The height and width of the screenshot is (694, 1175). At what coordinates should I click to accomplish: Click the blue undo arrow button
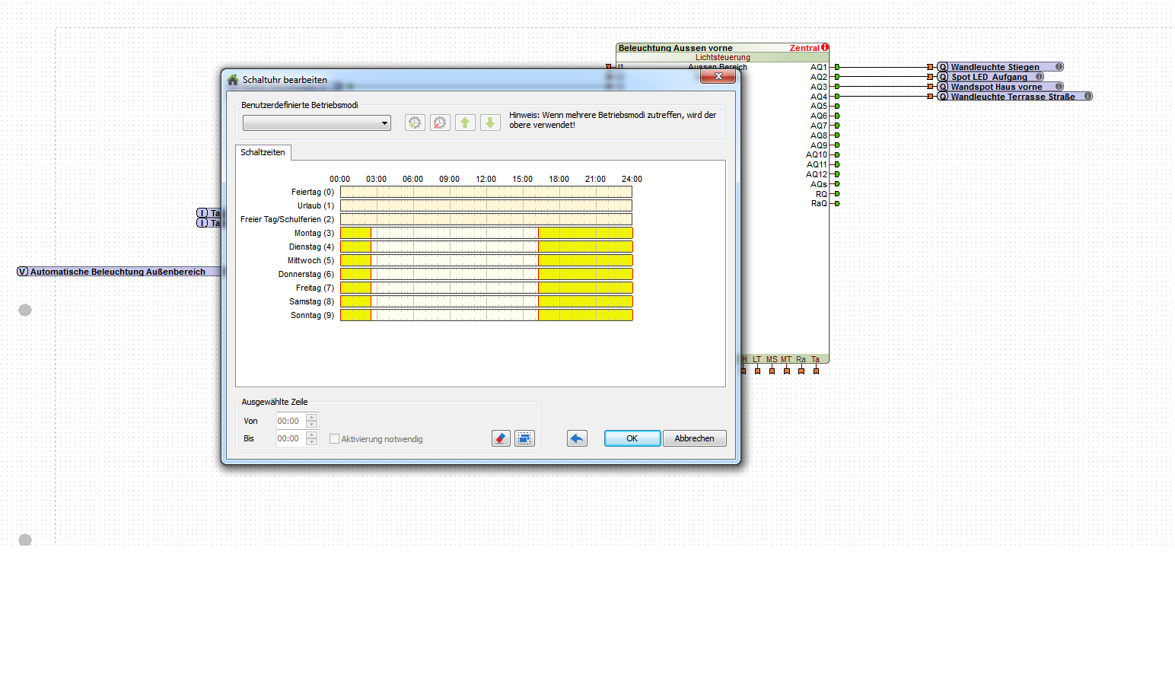click(x=577, y=438)
